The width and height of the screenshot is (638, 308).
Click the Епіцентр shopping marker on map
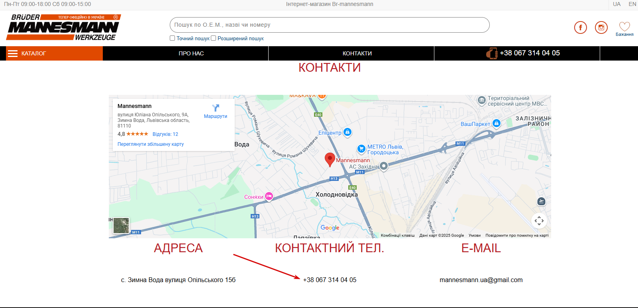click(347, 132)
